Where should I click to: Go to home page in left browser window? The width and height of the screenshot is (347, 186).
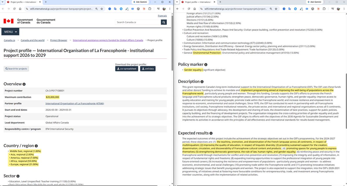click(x=20, y=9)
